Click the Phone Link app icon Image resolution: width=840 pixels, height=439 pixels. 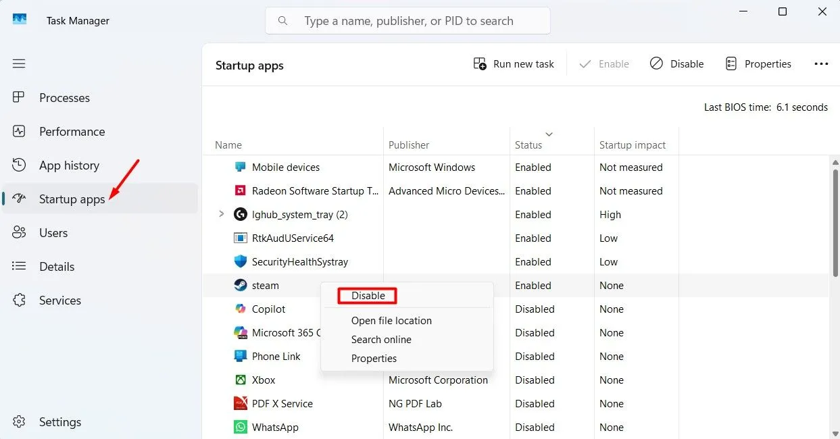tap(240, 356)
